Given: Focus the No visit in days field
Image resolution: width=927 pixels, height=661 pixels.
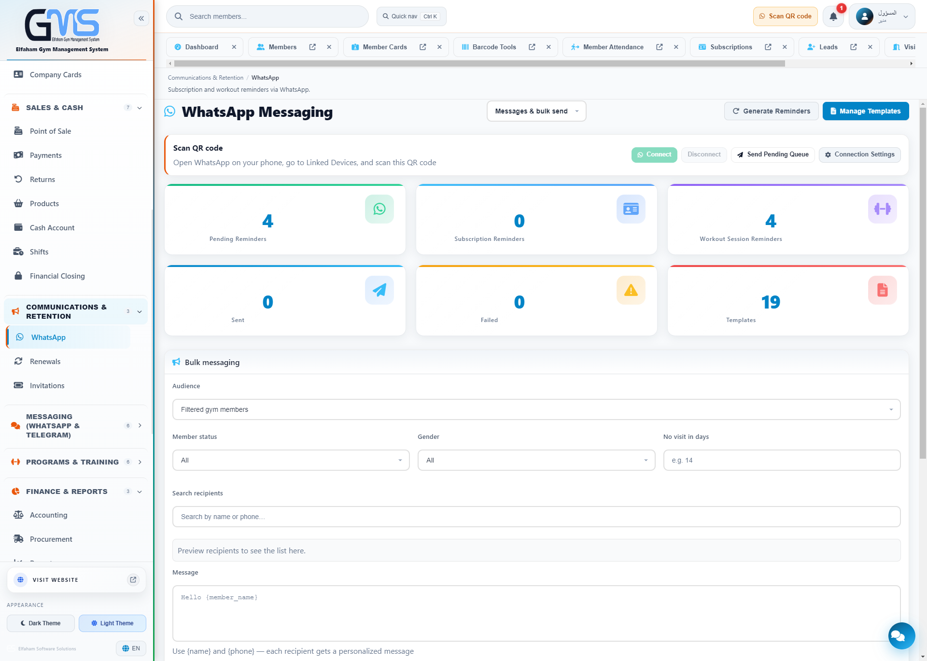Looking at the screenshot, I should (782, 460).
